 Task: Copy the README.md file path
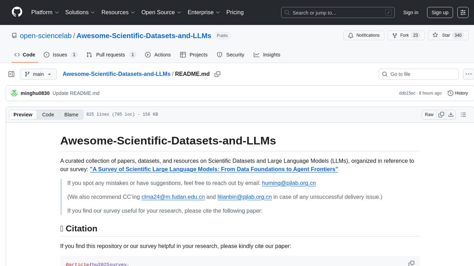[x=217, y=74]
